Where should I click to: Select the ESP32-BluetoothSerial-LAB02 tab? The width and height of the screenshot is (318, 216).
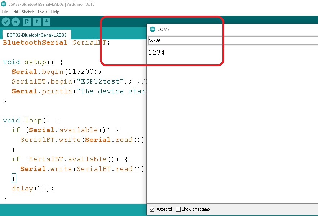37,35
